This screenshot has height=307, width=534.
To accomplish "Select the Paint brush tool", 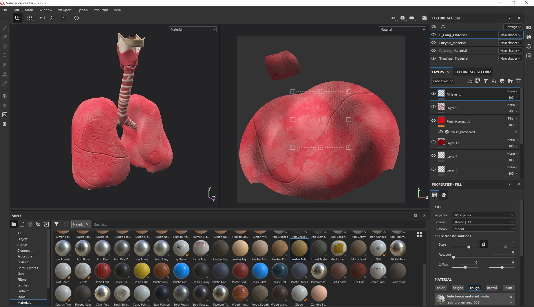I will pyautogui.click(x=5, y=28).
